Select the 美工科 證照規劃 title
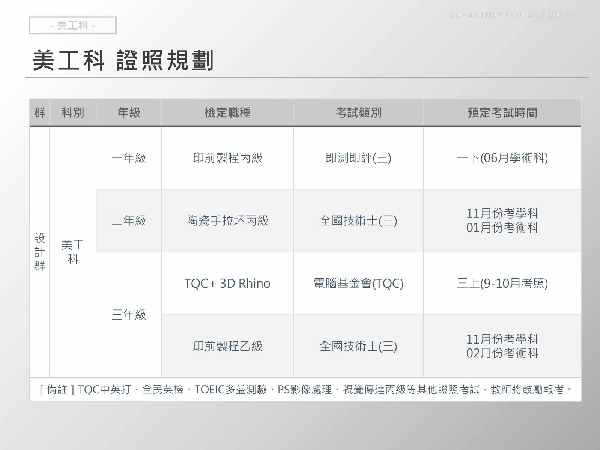The image size is (600, 450). (x=123, y=60)
